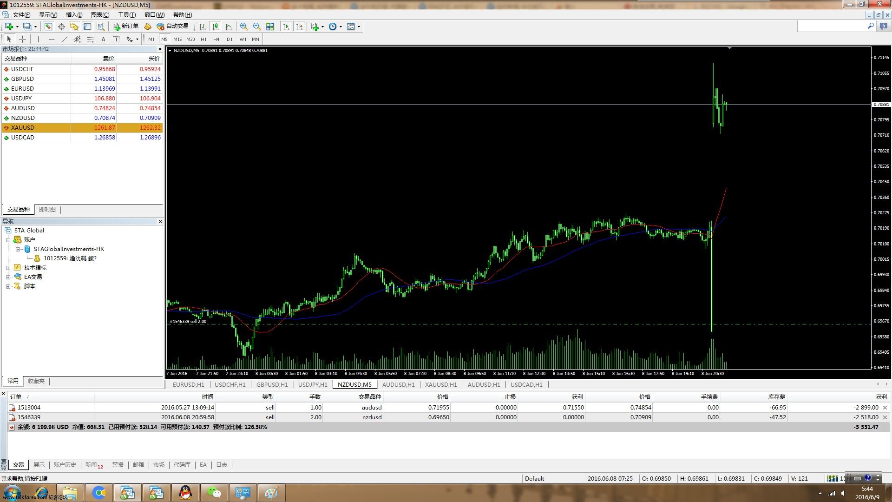Viewport: 892px width, 502px height.
Task: Close order 1546339 with its X button
Action: click(885, 417)
